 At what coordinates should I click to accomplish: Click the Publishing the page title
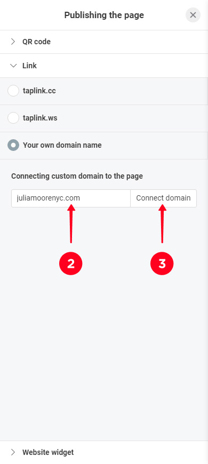coord(104,15)
